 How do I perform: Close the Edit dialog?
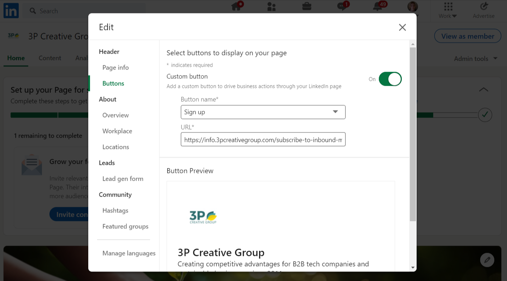tap(402, 28)
